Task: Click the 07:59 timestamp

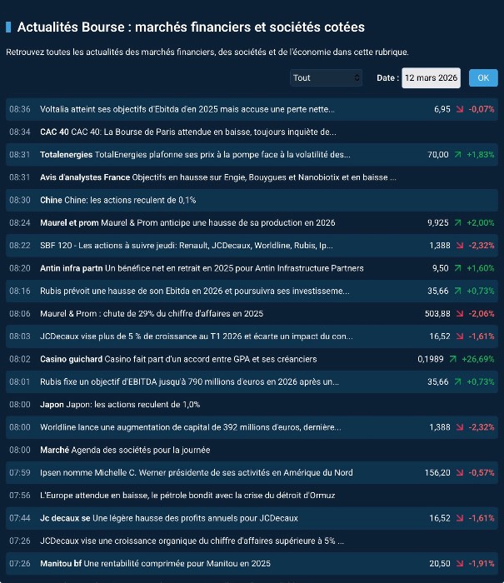Action: (x=20, y=472)
